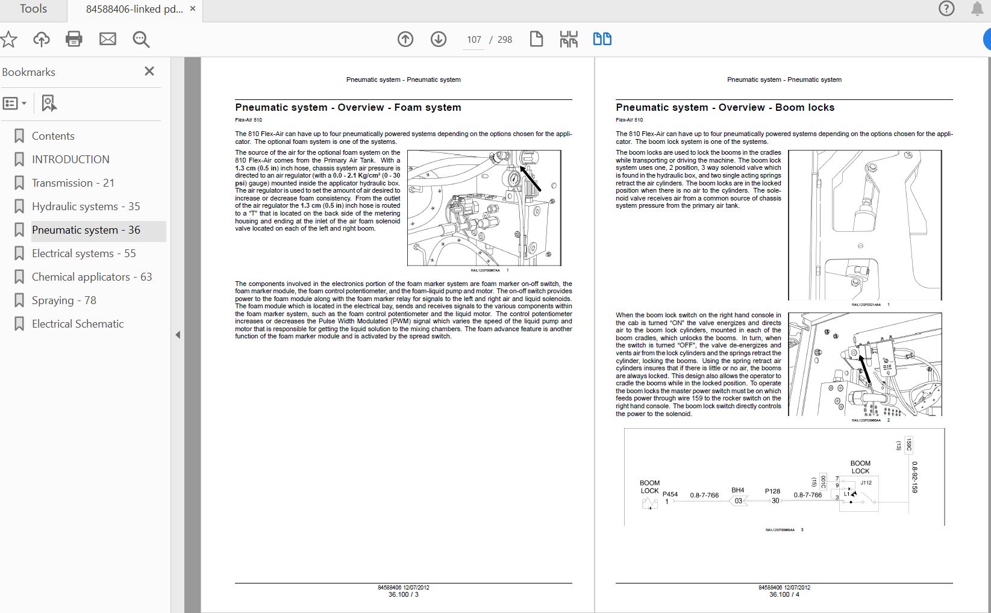Toggle the two-page view mode

point(602,40)
